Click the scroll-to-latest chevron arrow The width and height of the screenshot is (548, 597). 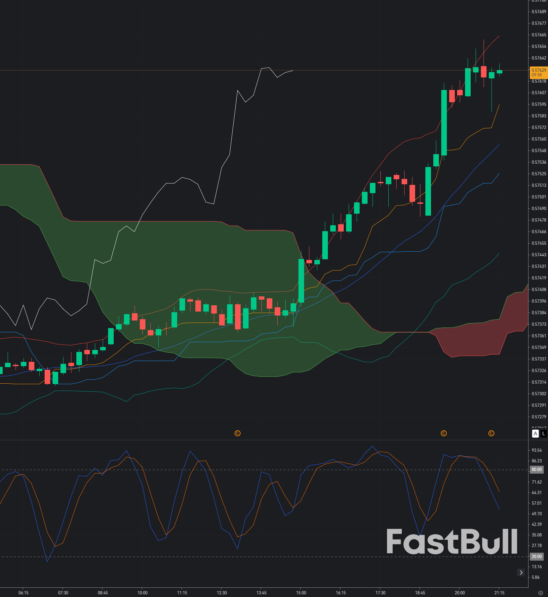point(521,572)
